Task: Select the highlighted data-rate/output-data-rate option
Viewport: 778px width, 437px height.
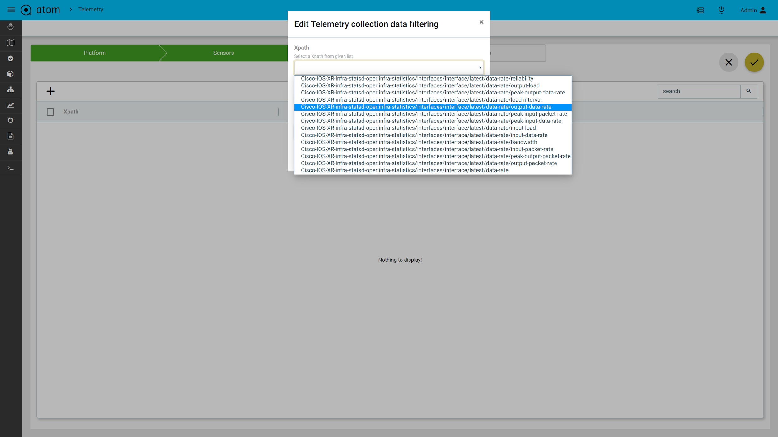Action: pyautogui.click(x=433, y=107)
